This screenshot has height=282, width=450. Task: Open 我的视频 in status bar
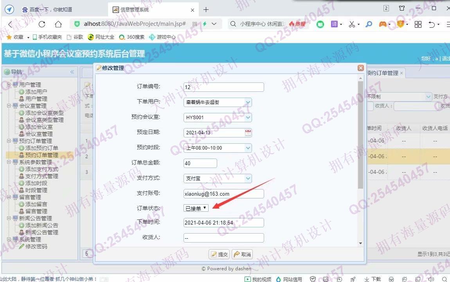(x=258, y=279)
